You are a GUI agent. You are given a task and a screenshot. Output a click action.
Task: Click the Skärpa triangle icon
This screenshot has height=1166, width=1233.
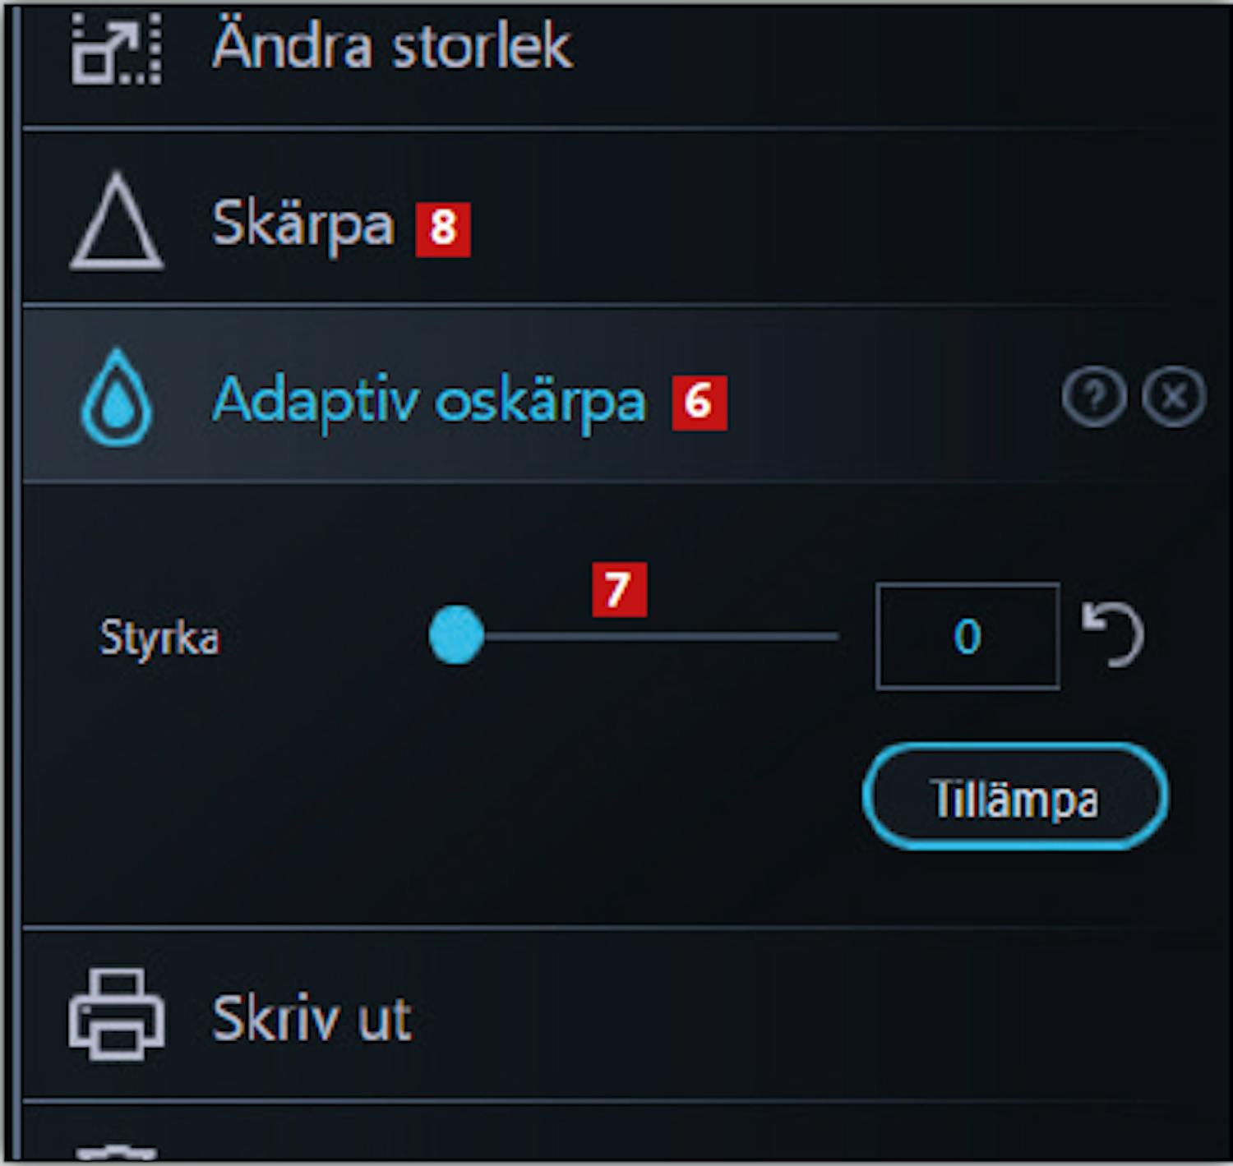117,222
